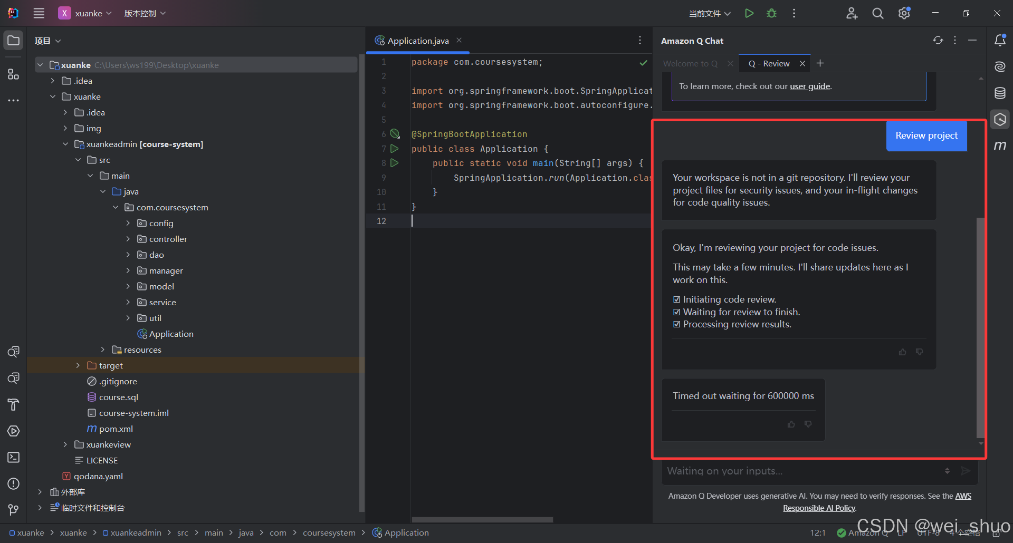Click run gutter icon beside main method
Viewport: 1013px width, 543px height.
[x=394, y=163]
